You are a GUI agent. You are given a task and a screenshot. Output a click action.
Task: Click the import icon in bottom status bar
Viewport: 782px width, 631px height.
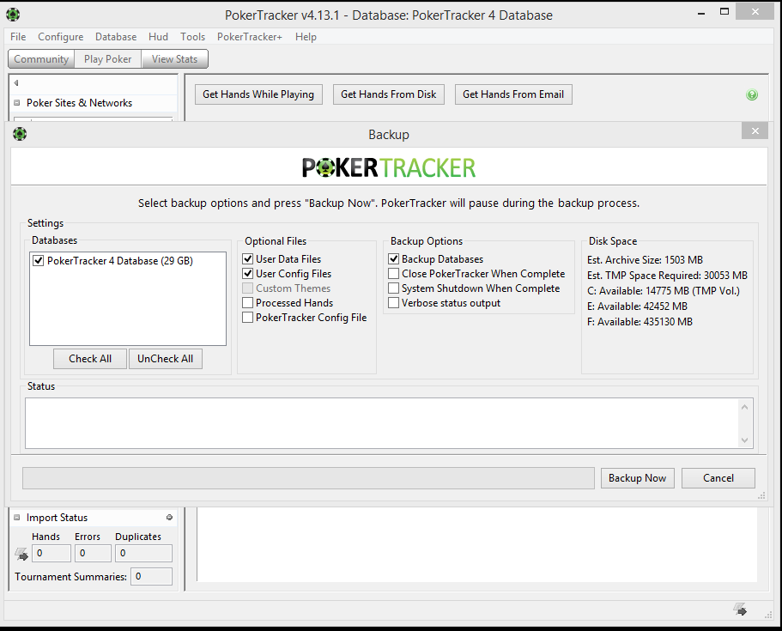pos(740,609)
